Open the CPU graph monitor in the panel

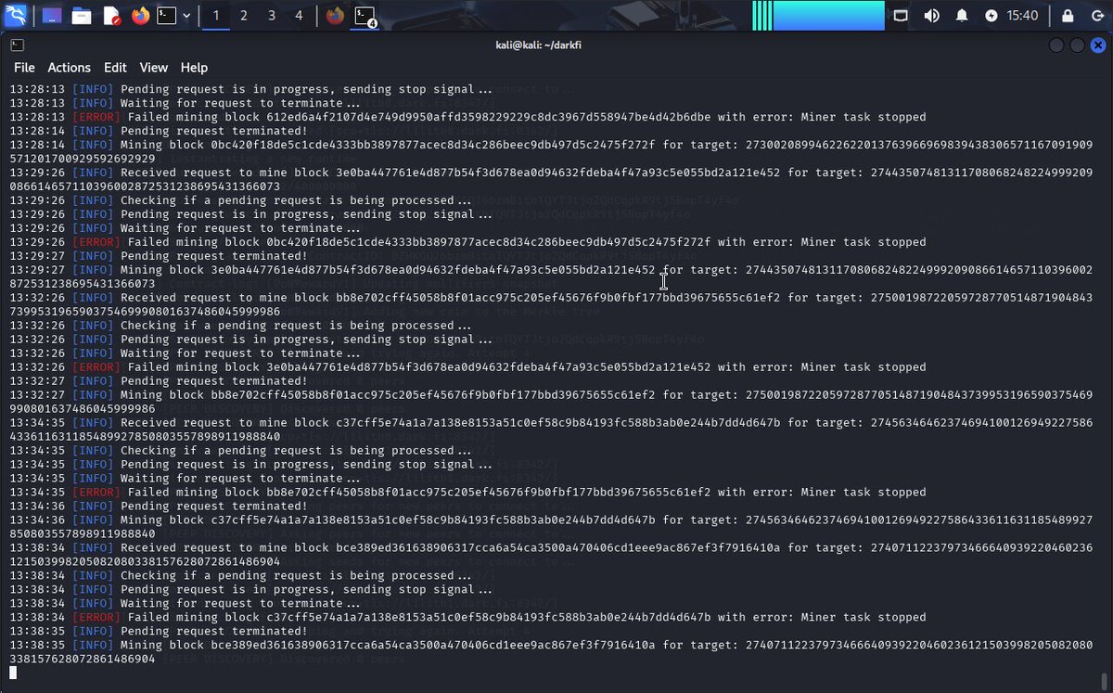818,16
